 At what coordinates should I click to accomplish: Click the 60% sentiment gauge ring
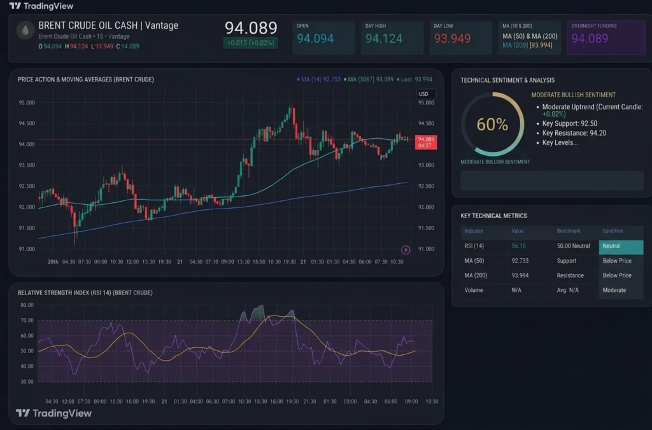[x=492, y=124]
